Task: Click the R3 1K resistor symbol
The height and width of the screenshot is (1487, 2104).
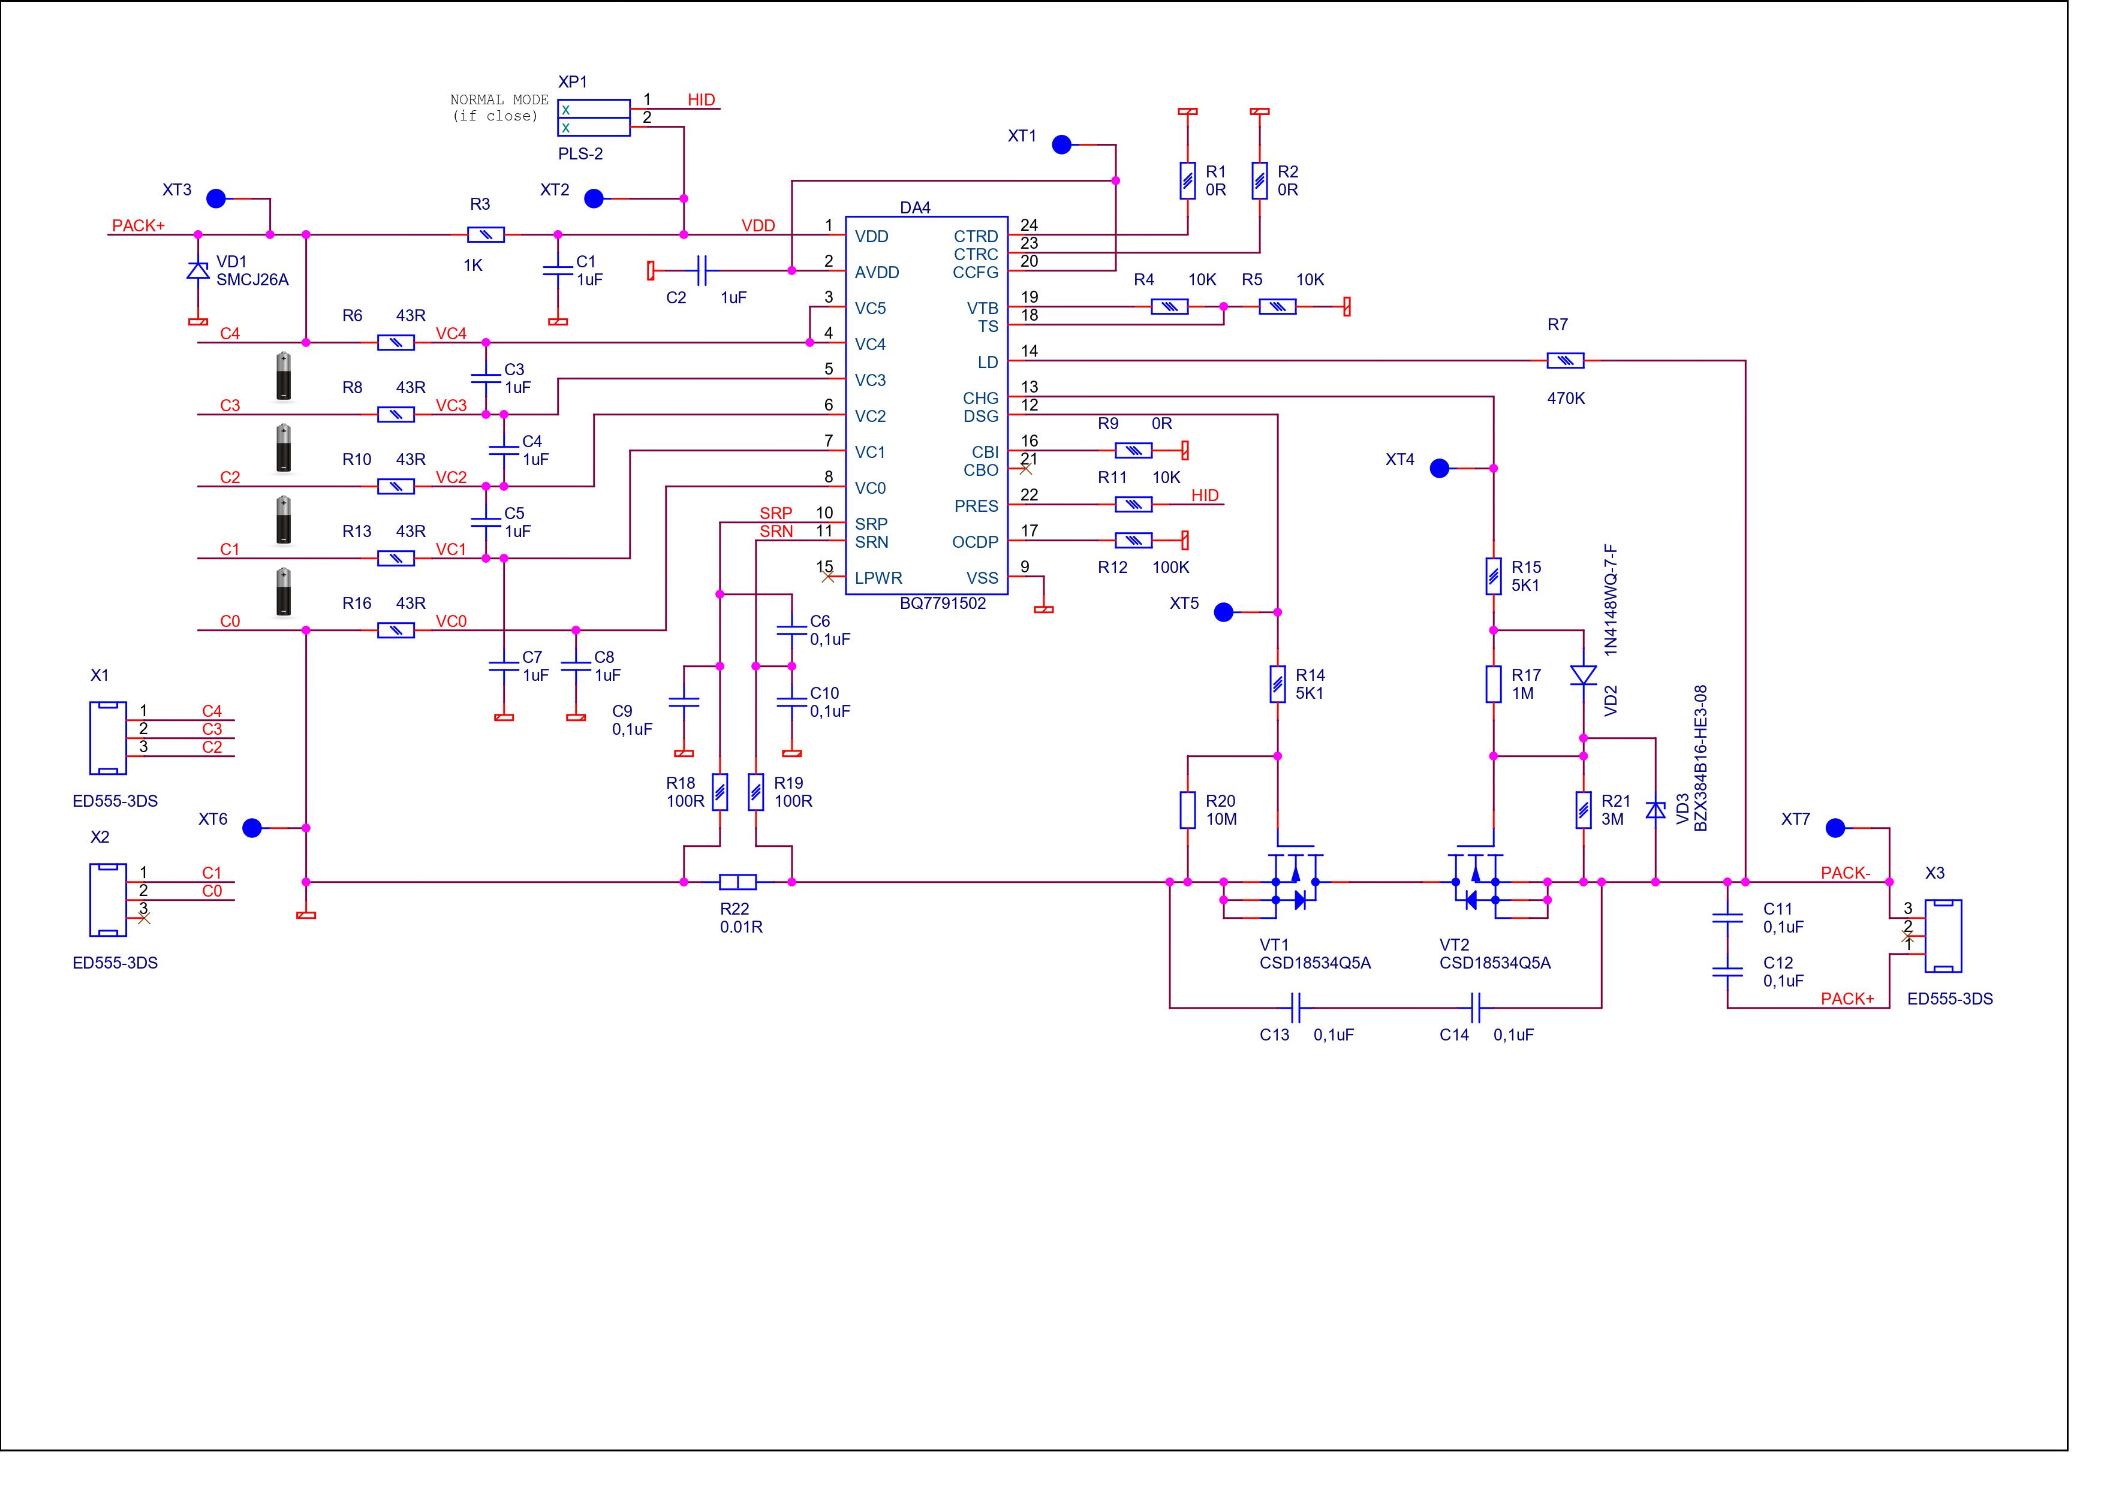Action: pos(486,236)
